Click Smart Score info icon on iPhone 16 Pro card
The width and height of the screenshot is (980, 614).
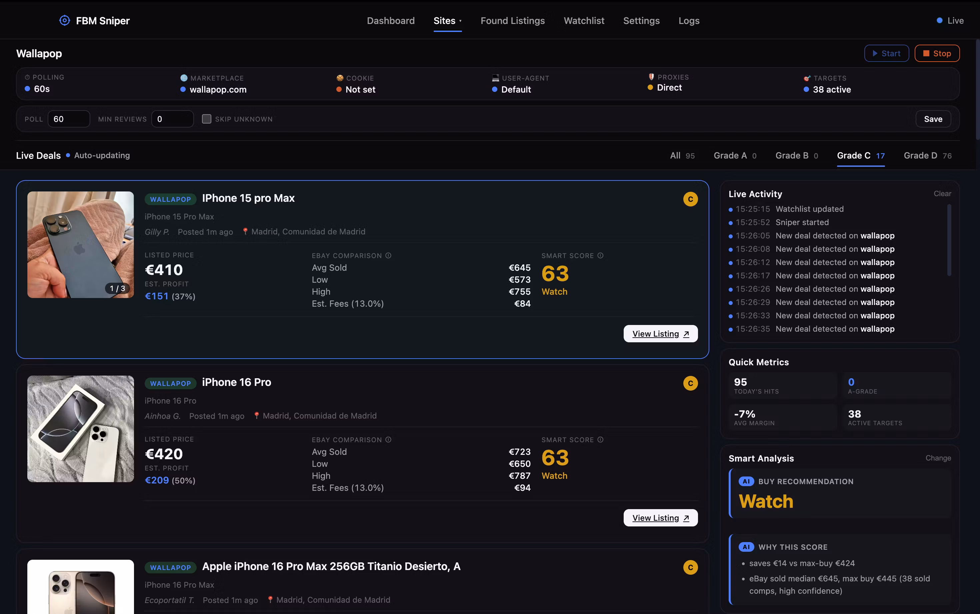600,440
